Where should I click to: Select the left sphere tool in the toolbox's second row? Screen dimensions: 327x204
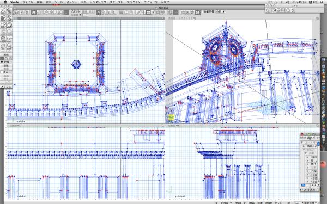3,18
